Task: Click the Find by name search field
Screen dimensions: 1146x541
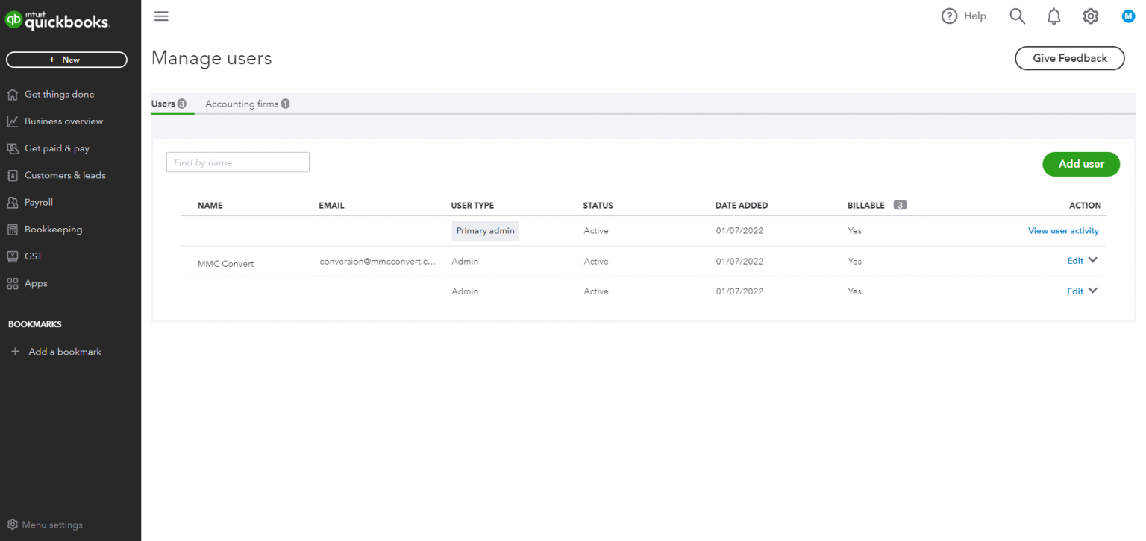Action: [x=237, y=162]
